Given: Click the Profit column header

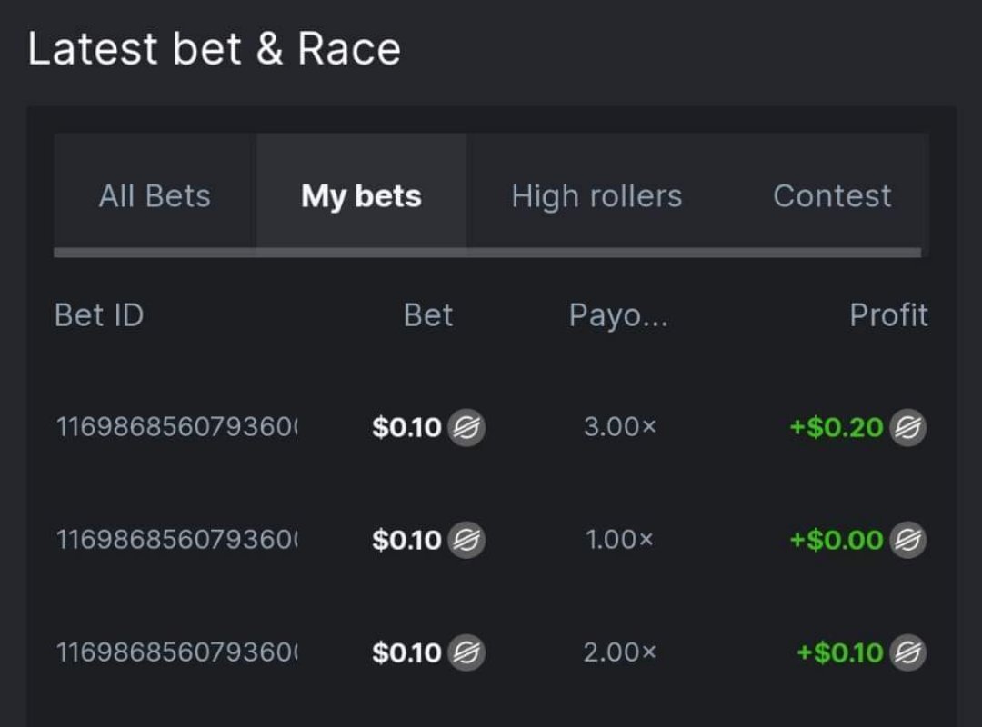Looking at the screenshot, I should [888, 315].
